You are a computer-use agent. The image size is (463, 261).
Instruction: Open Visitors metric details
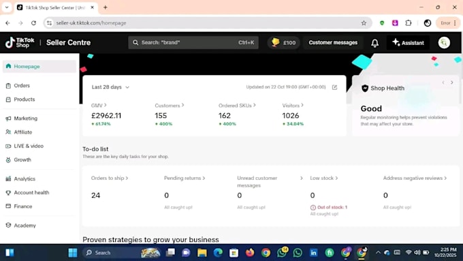[293, 106]
